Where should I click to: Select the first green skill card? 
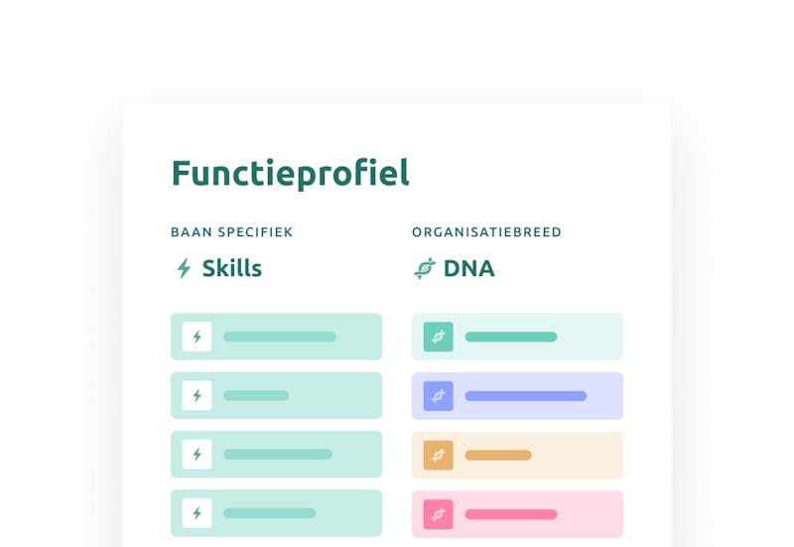tap(277, 337)
